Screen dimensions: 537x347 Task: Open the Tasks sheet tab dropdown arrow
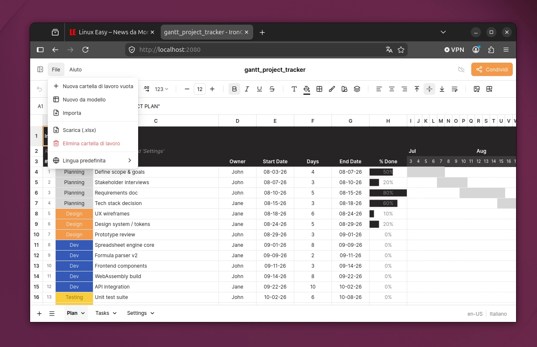(115, 313)
